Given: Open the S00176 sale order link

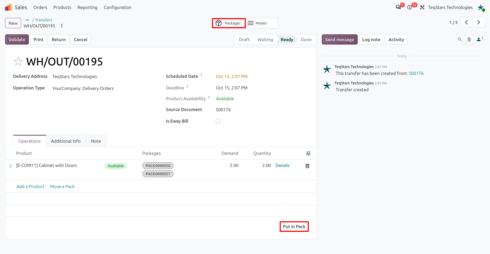Looking at the screenshot, I should [416, 73].
